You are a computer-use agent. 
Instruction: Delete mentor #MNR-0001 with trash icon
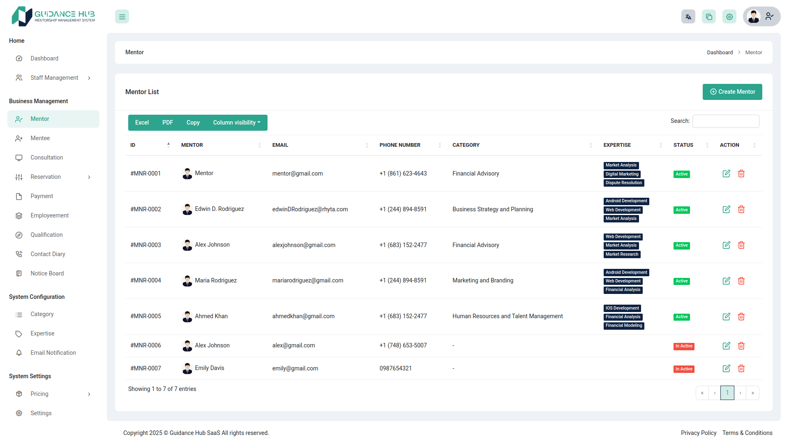(x=741, y=173)
